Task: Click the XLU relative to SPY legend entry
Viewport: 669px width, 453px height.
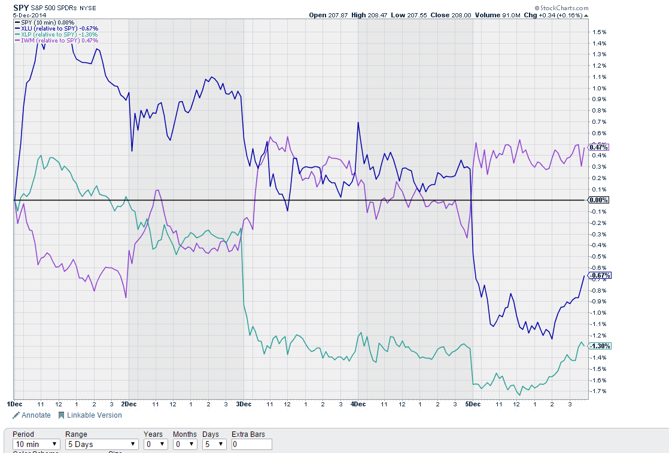Action: pos(56,29)
